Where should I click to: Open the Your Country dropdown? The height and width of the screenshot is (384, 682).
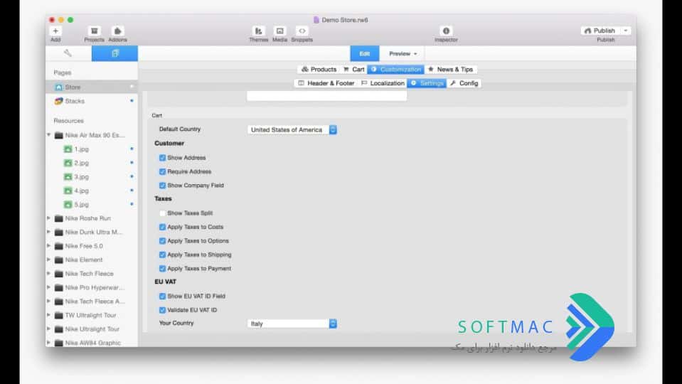(x=292, y=324)
